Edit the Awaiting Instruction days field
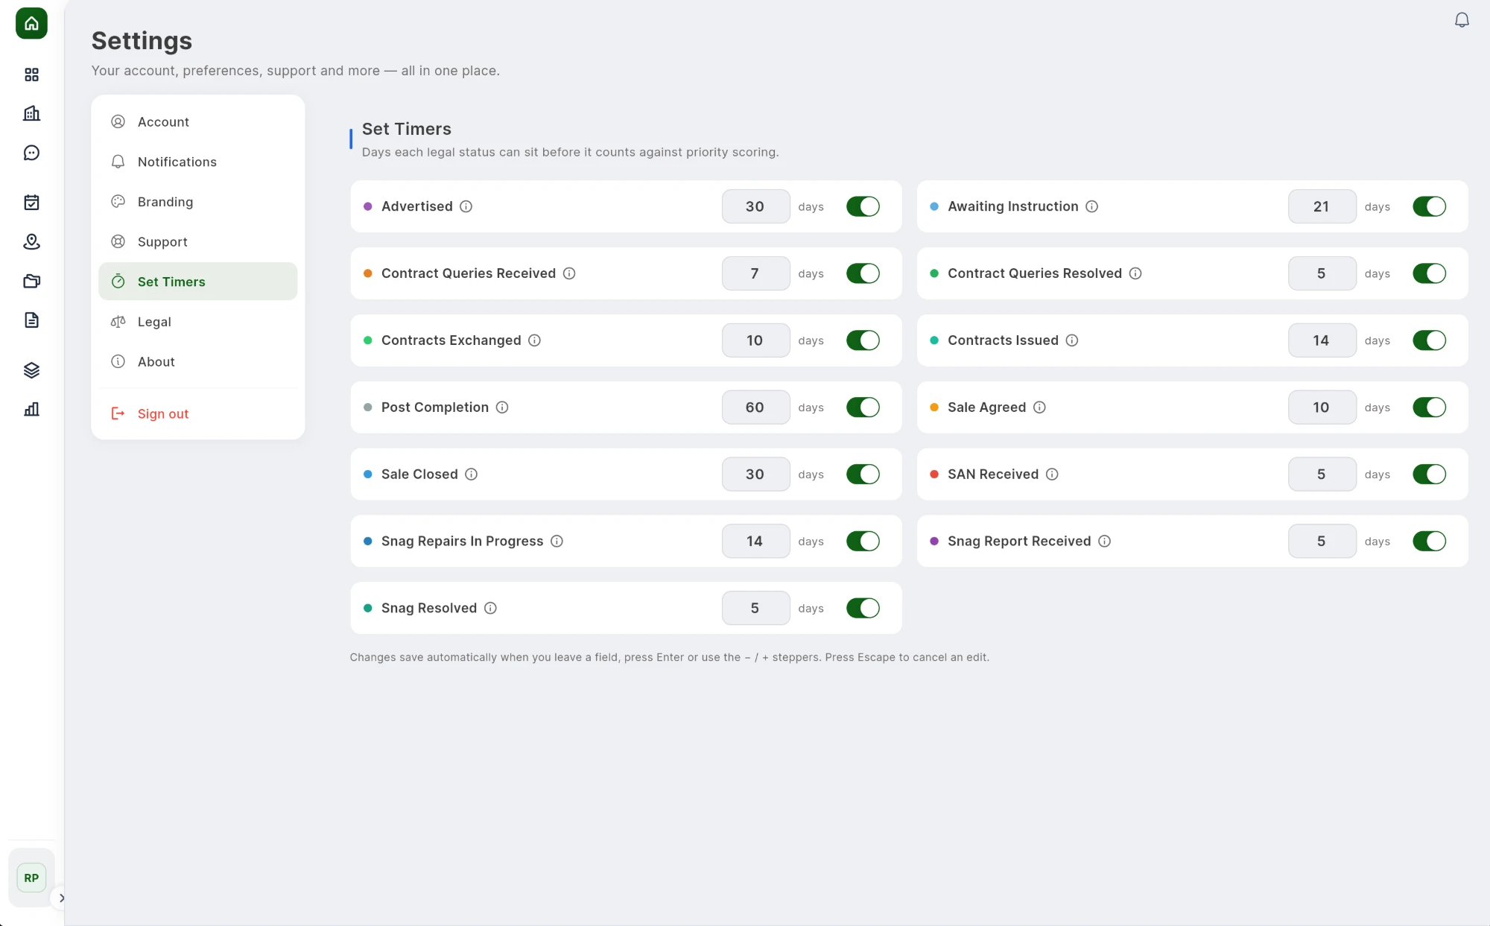 click(1322, 206)
